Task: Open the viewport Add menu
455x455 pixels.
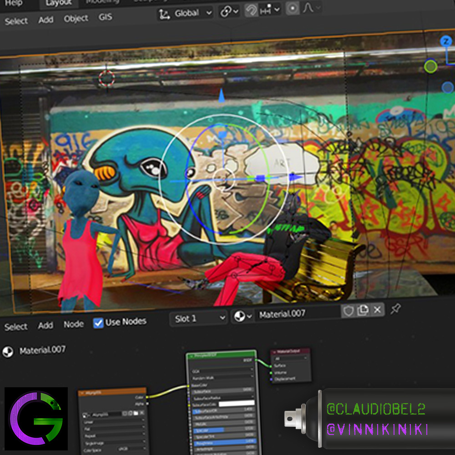Action: (x=46, y=20)
